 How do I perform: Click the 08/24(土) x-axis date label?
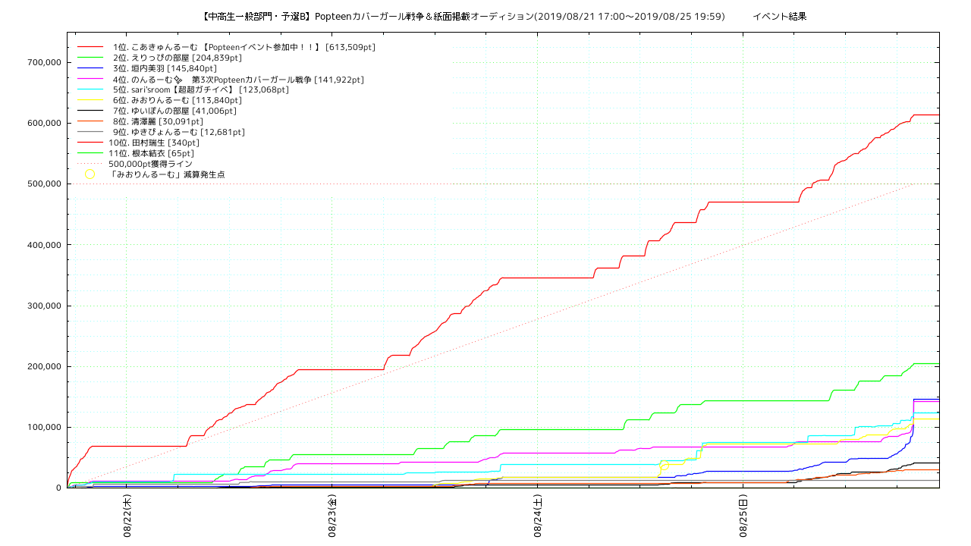click(538, 516)
